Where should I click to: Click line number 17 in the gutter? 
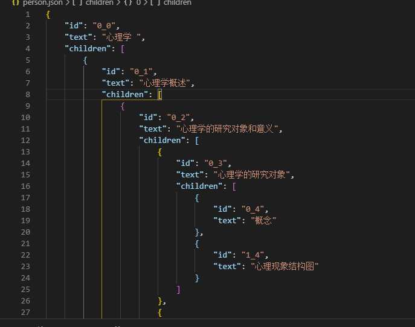click(25, 198)
